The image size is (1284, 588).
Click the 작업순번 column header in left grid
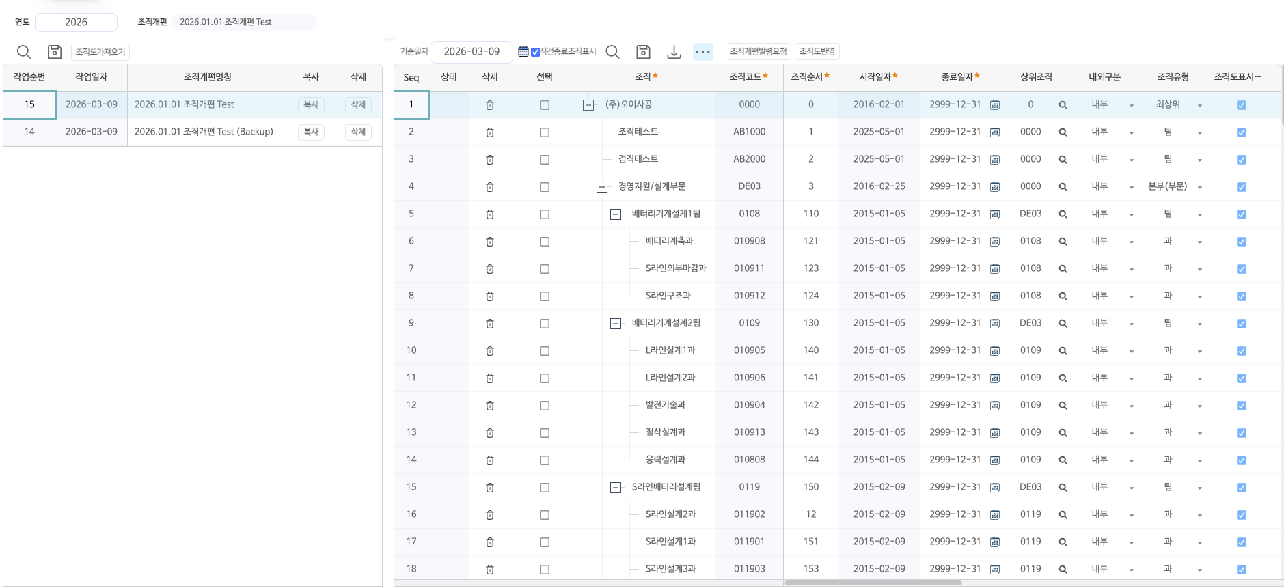pos(29,77)
